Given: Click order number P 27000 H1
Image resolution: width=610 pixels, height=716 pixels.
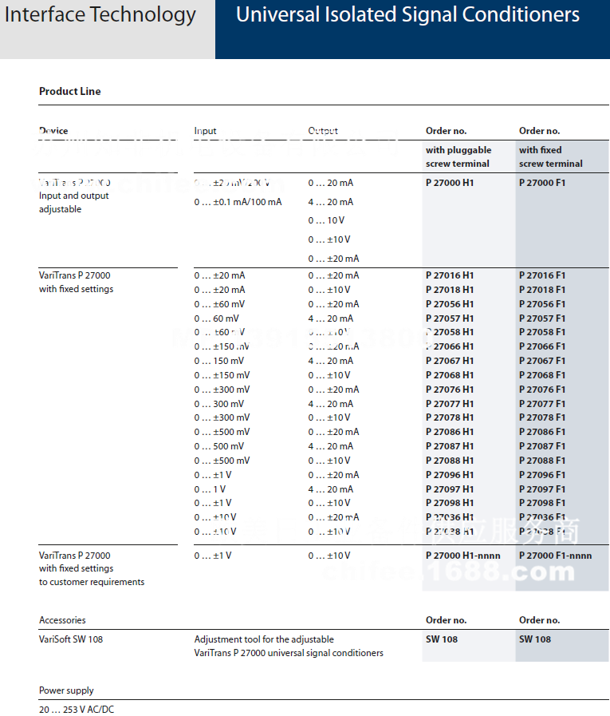Looking at the screenshot, I should (450, 183).
